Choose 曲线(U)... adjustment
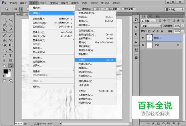Viewport: 186px width, 126px height. pos(95,21)
